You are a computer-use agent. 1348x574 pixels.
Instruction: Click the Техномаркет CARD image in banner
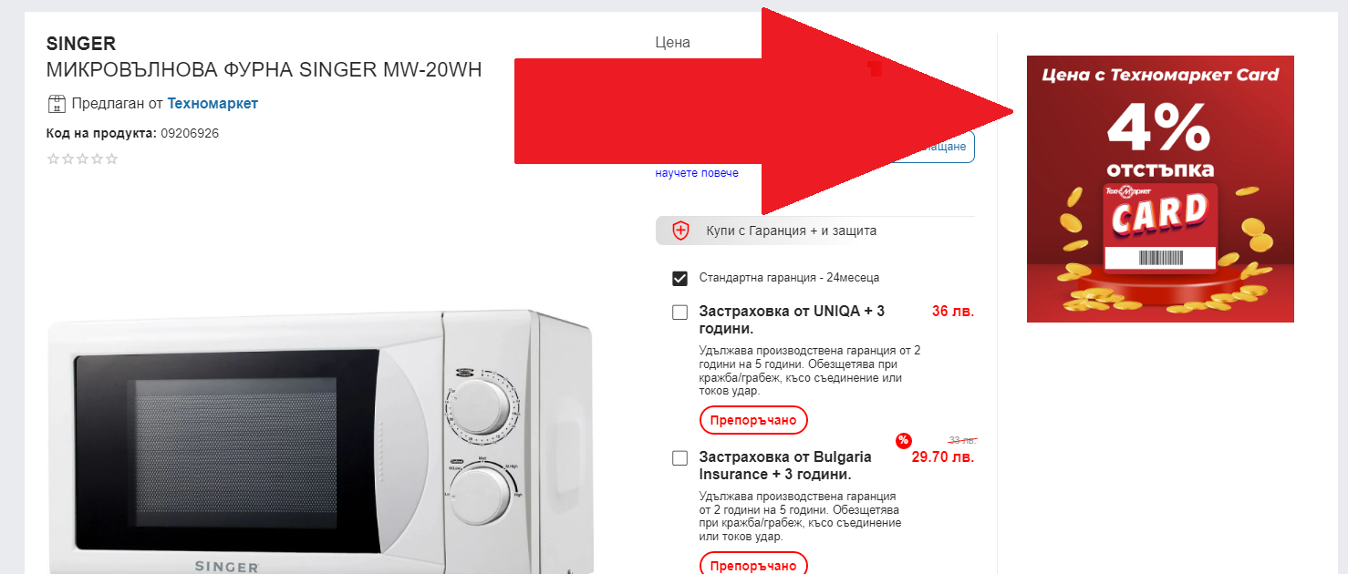(1160, 228)
